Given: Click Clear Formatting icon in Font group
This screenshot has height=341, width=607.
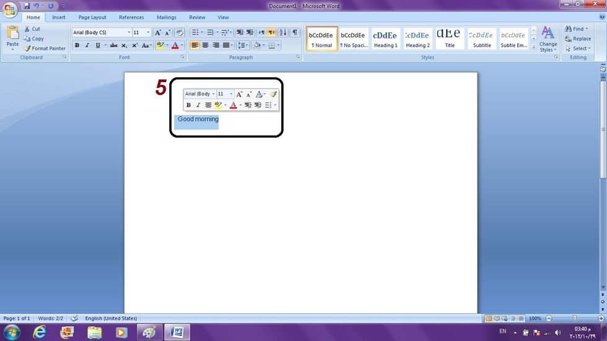Looking at the screenshot, I should coord(180,32).
